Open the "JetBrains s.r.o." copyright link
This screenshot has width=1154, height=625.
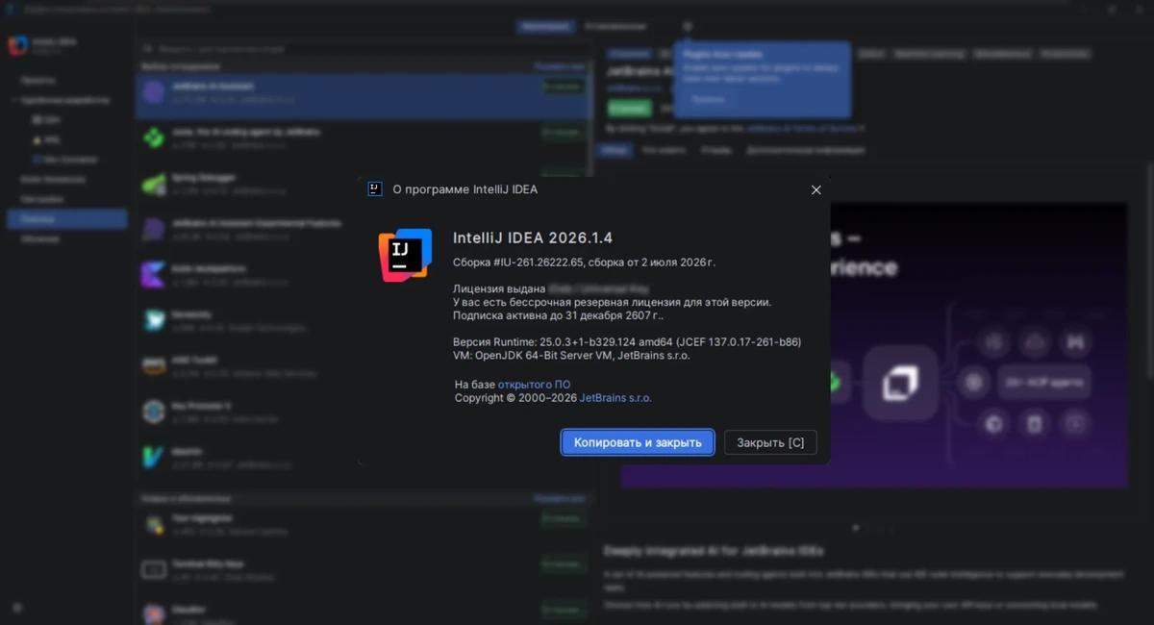615,398
